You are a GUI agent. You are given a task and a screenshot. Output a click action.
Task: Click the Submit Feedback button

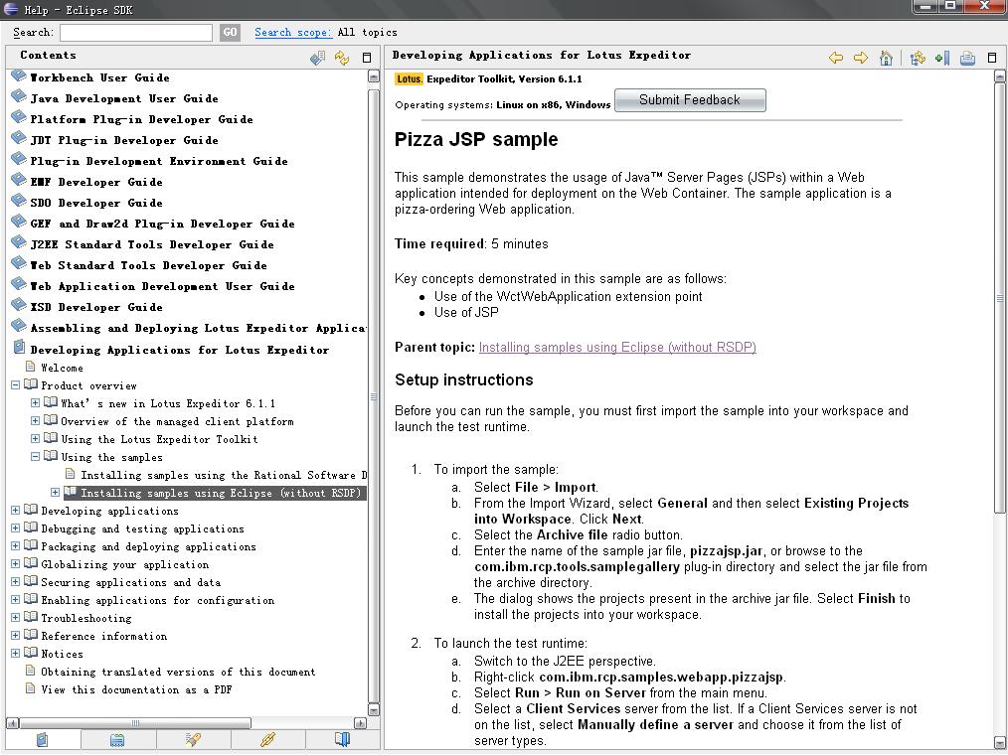pos(690,100)
